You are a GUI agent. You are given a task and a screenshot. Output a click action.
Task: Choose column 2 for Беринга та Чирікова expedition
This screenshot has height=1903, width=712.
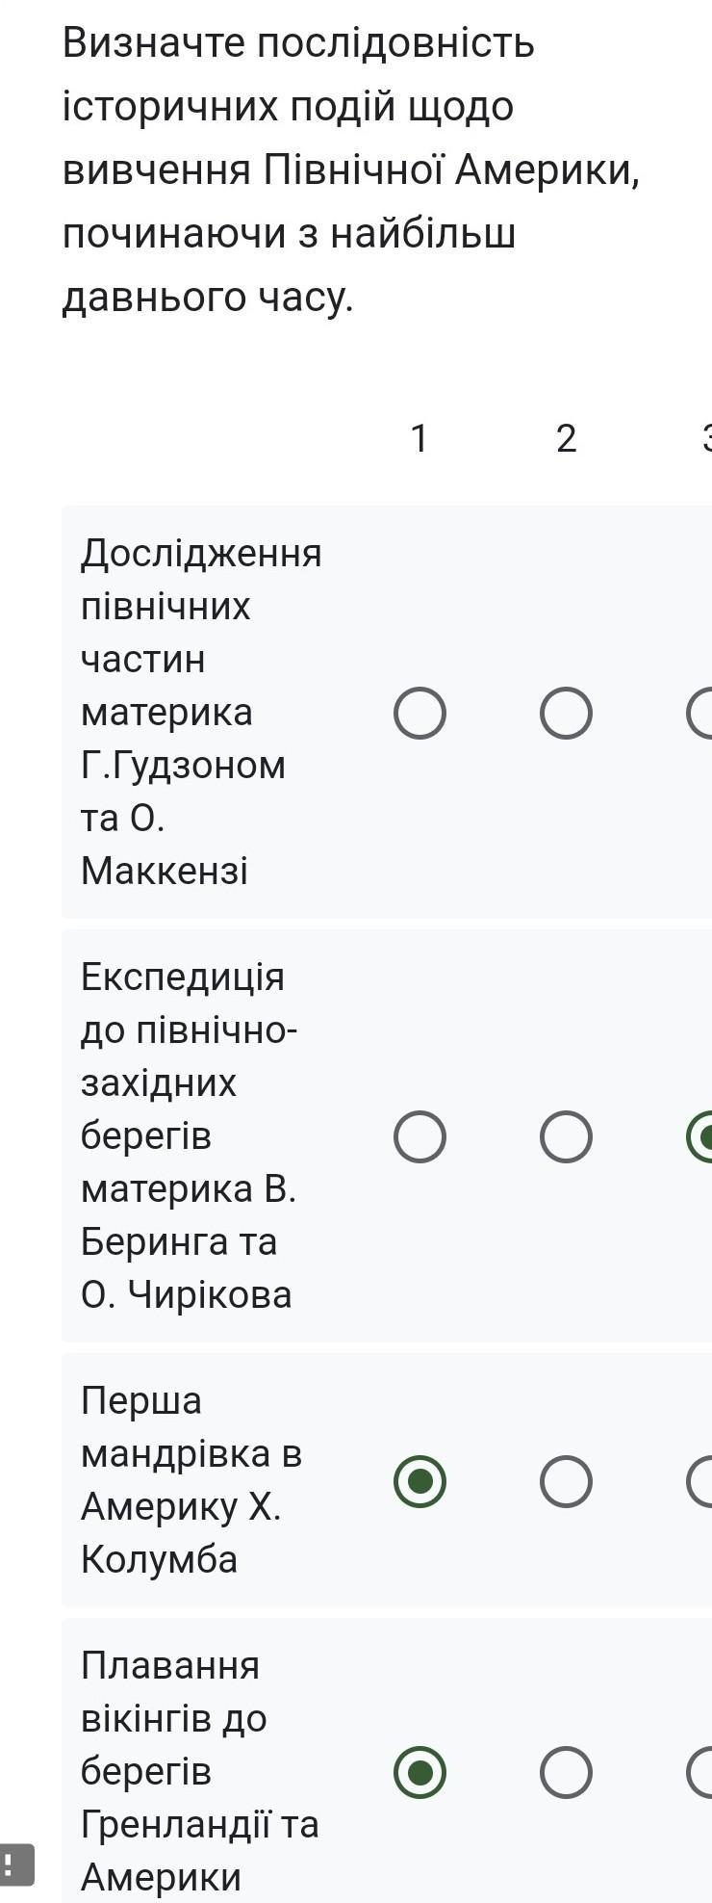click(566, 1136)
